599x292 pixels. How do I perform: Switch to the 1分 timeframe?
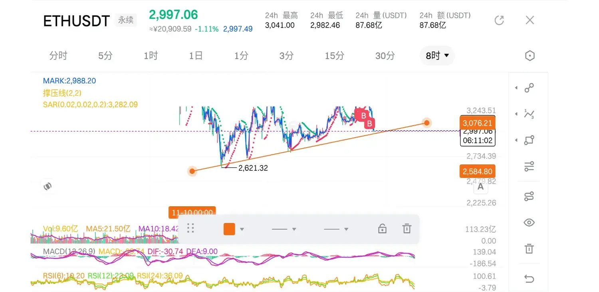(x=241, y=56)
